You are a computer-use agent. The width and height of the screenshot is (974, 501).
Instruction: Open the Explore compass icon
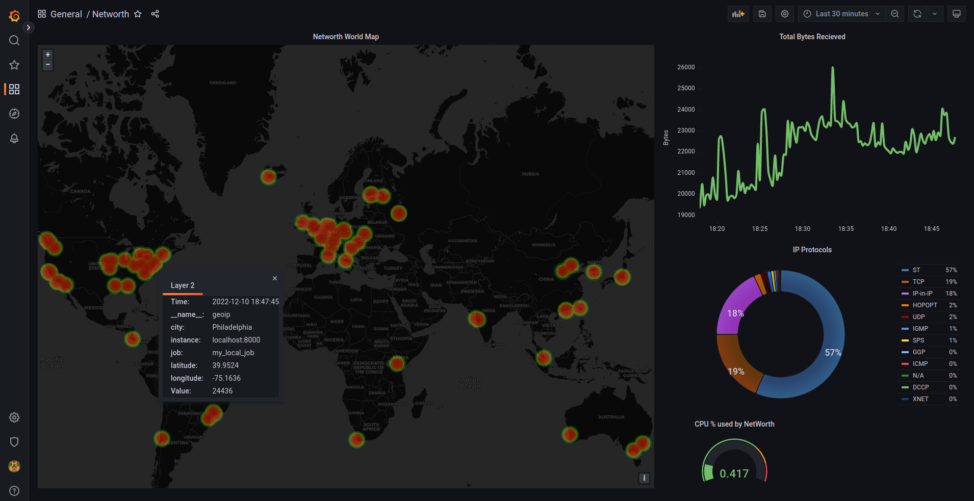pyautogui.click(x=14, y=114)
